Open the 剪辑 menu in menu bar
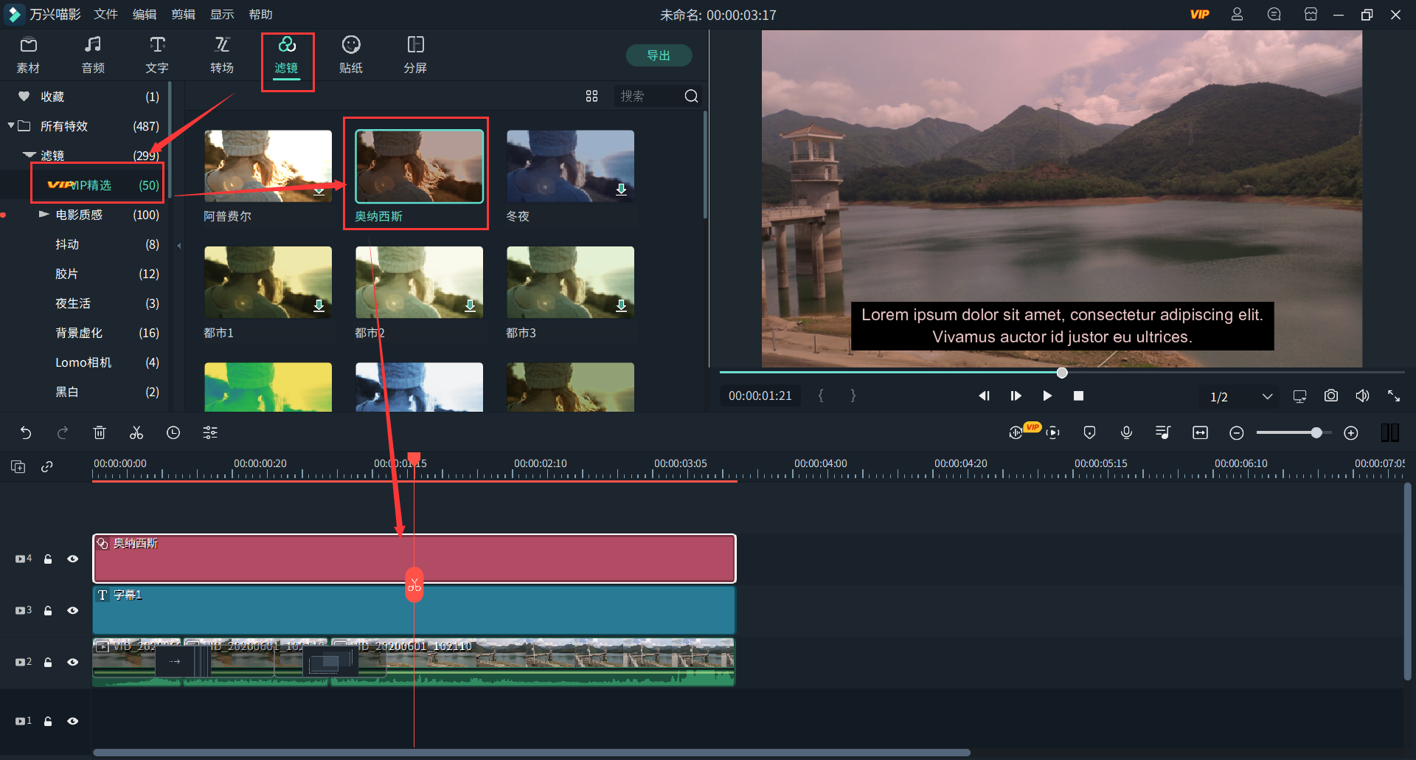The image size is (1416, 760). (x=183, y=15)
